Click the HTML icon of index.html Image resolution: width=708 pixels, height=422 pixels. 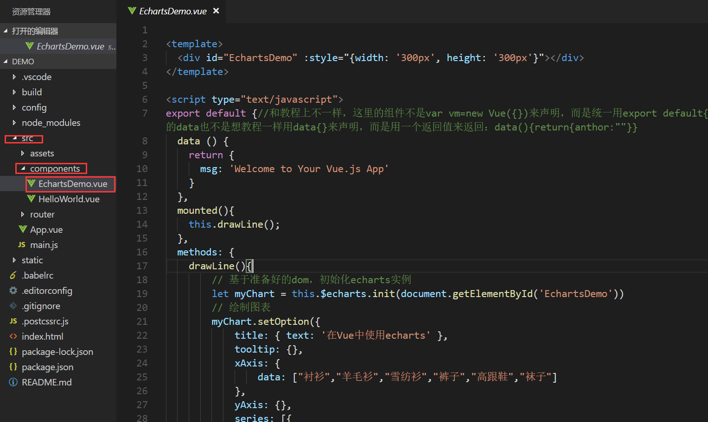pyautogui.click(x=13, y=336)
